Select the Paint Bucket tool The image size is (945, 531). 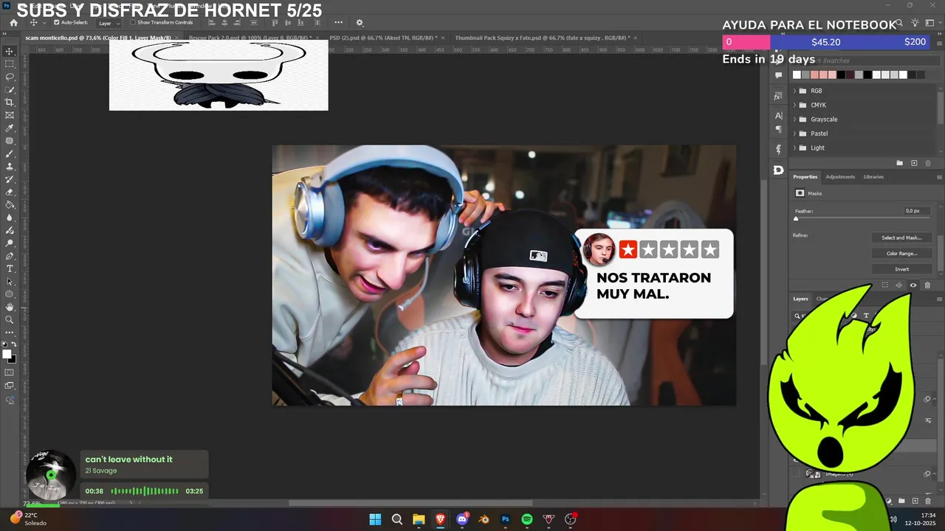pos(10,205)
